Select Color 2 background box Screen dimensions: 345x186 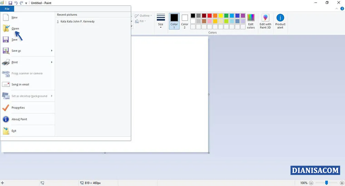(185, 21)
